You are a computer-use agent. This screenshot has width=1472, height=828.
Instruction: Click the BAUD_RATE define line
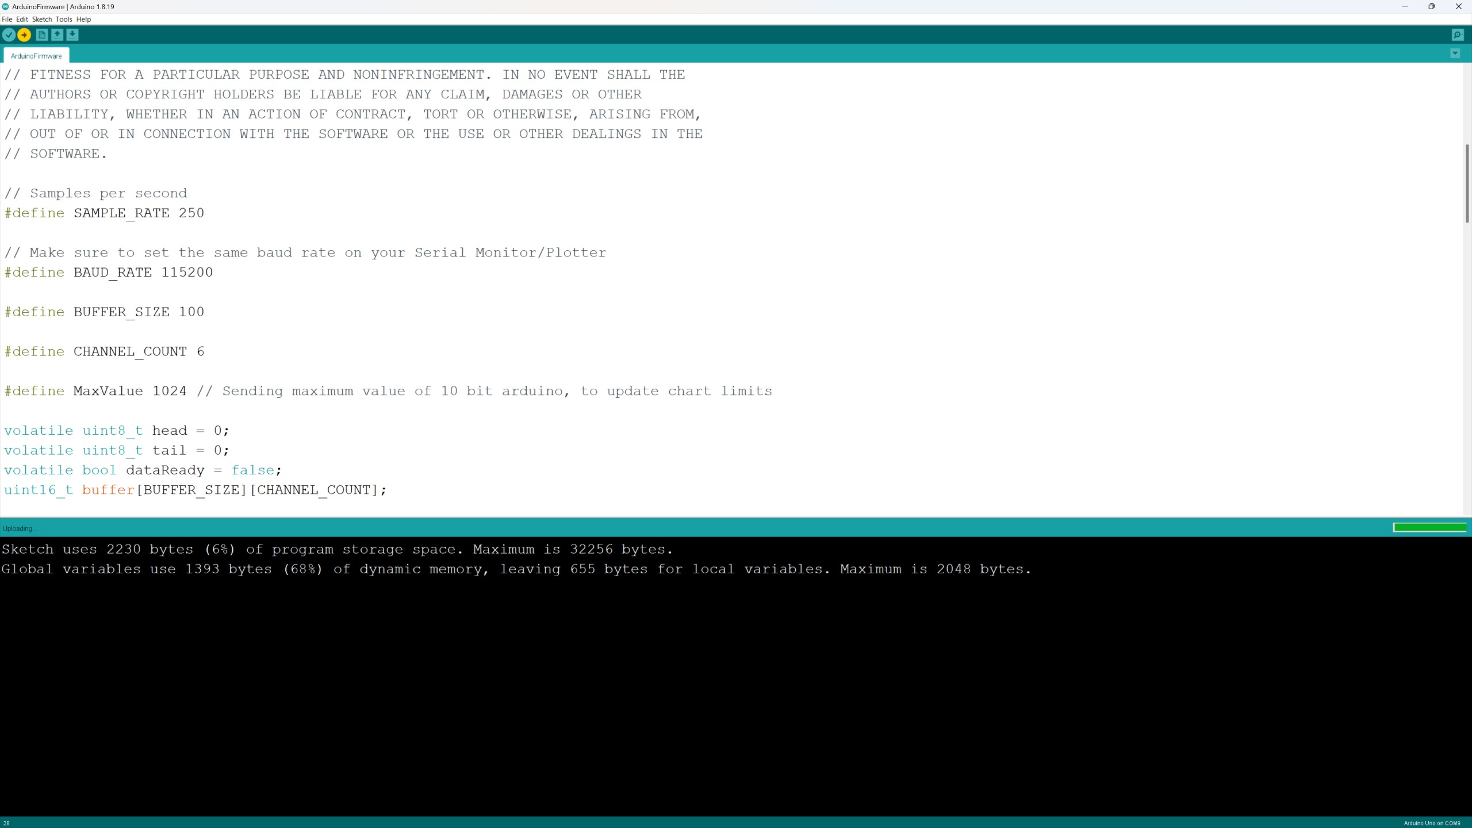(108, 272)
